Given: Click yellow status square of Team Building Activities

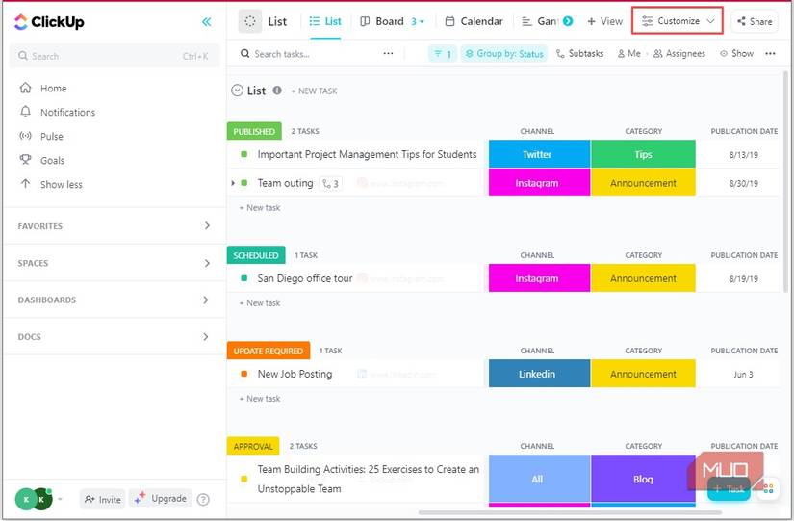Looking at the screenshot, I should [x=244, y=479].
